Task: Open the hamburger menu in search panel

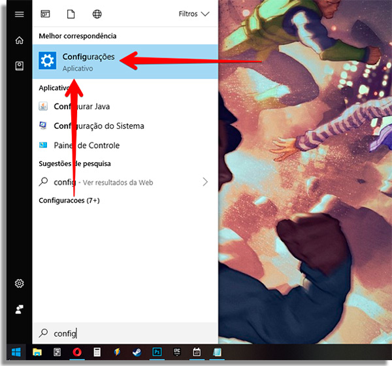Action: click(19, 14)
